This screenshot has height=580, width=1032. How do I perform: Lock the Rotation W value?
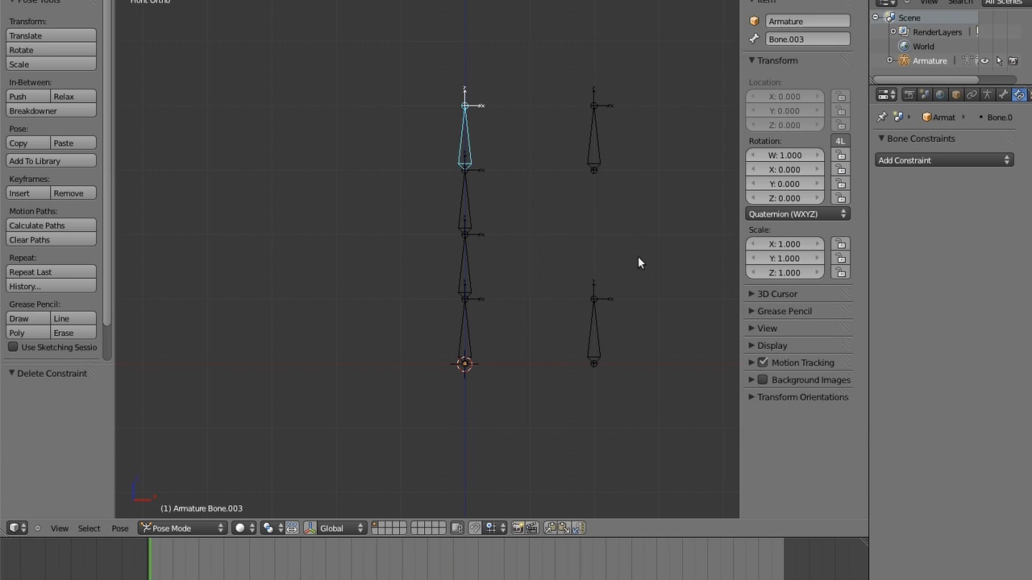point(841,155)
